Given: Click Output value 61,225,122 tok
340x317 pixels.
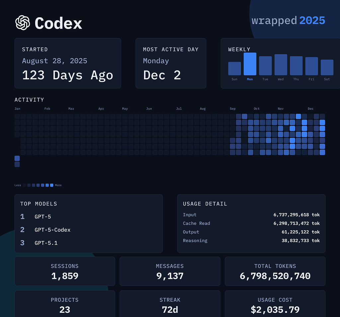Looking at the screenshot, I should (x=301, y=232).
